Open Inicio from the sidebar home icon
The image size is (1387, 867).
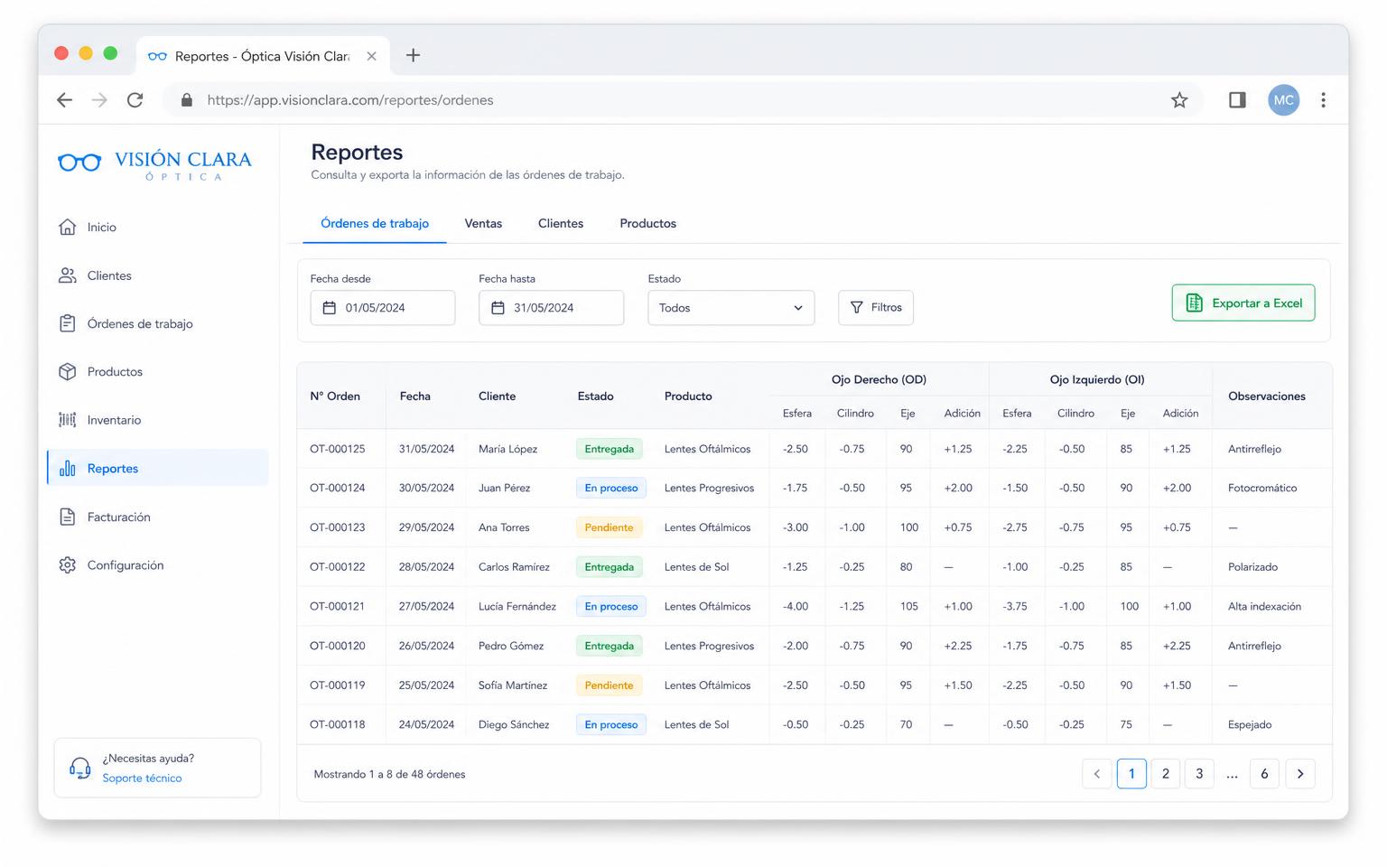click(x=68, y=227)
